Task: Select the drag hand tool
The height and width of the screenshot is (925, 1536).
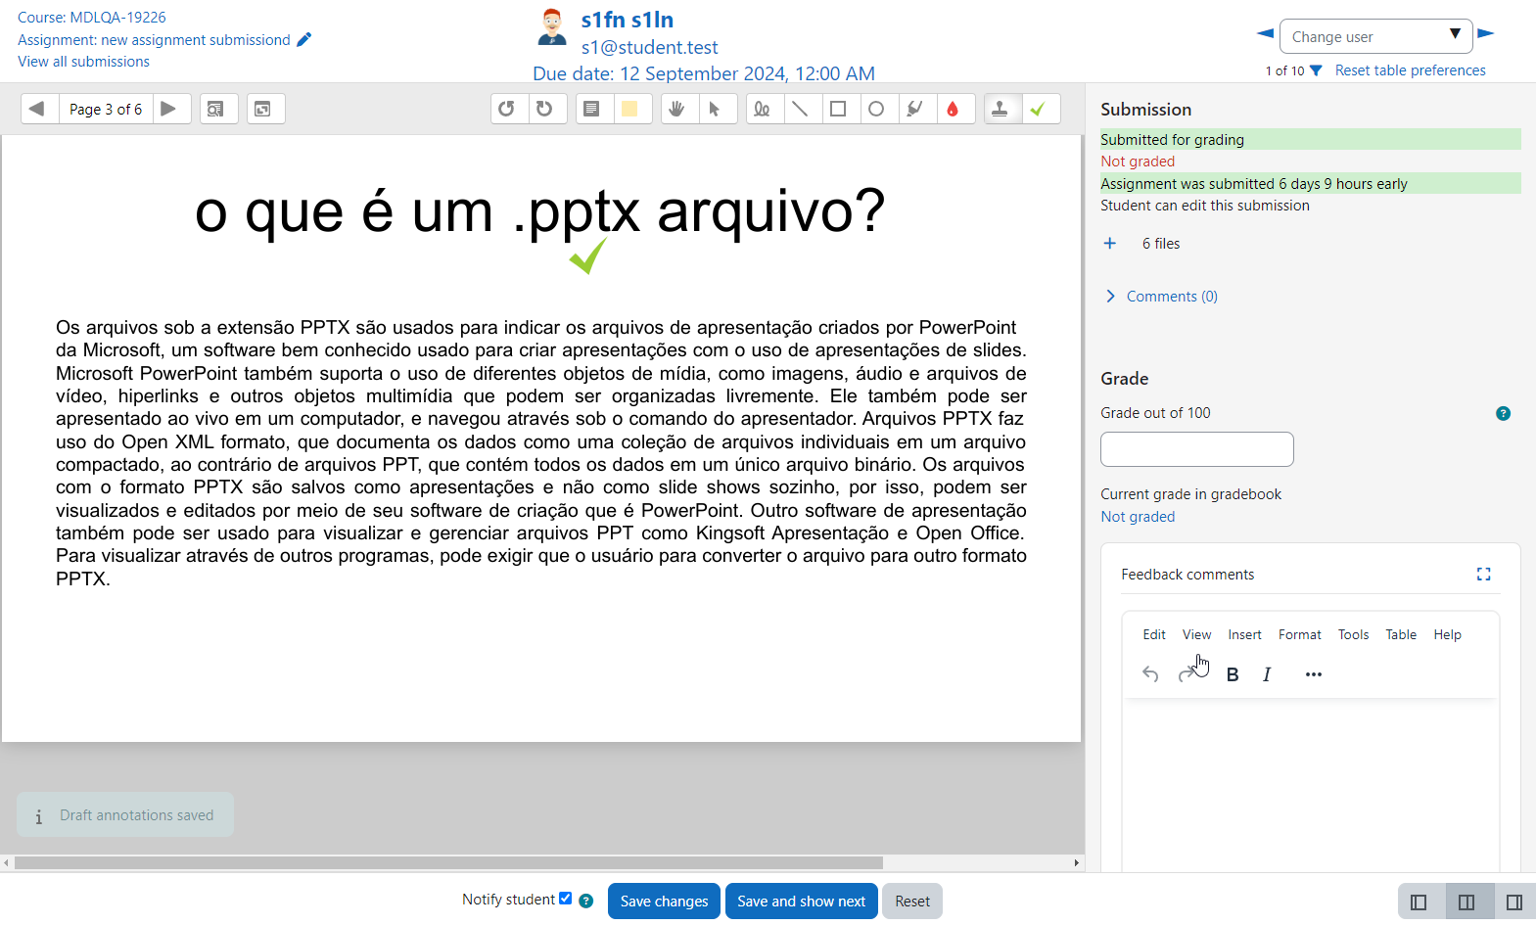Action: (678, 109)
